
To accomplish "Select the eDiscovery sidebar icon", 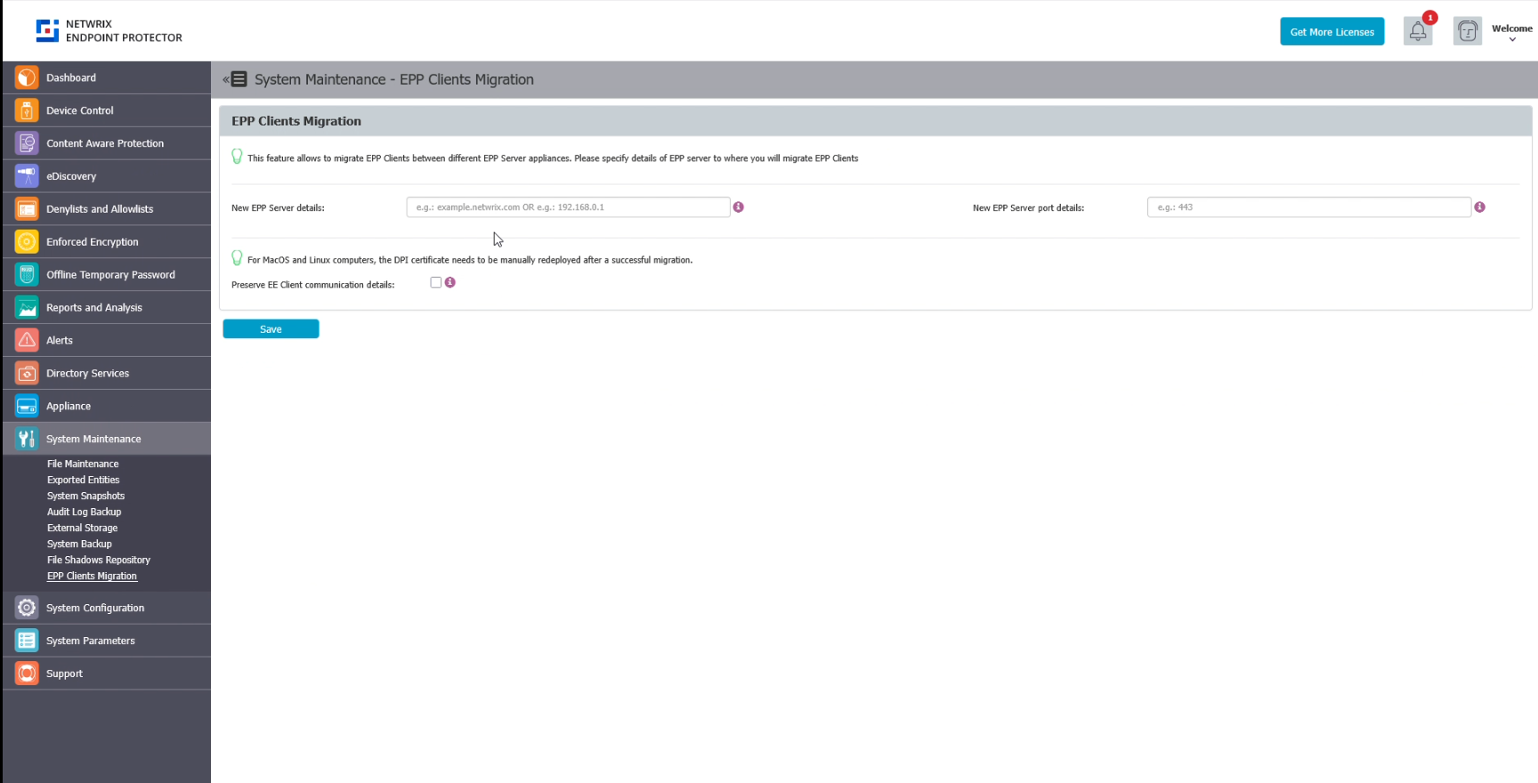I will 27,176.
